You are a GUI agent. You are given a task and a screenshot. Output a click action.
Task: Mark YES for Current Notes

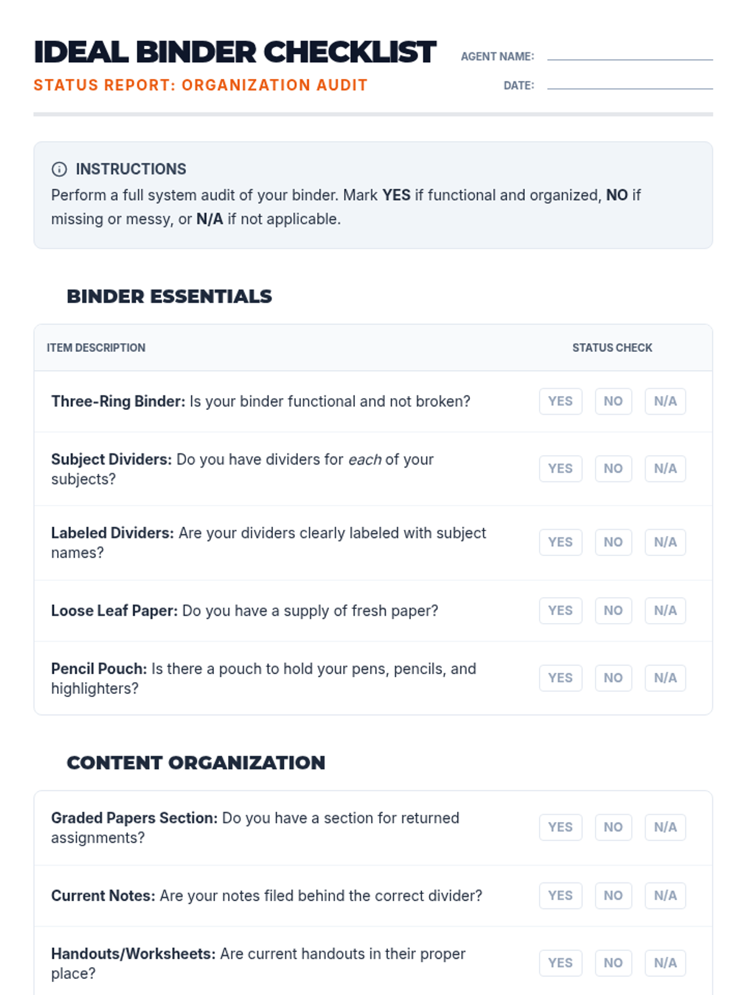pos(560,895)
